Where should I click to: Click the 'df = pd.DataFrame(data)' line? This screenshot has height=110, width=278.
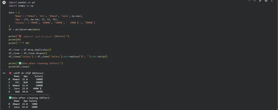click(x=24, y=30)
